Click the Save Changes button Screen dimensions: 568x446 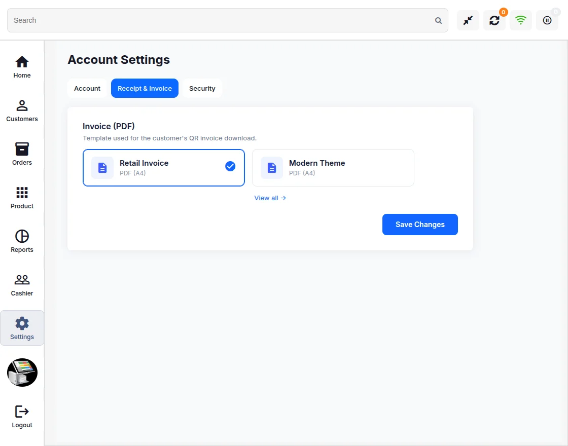tap(420, 225)
